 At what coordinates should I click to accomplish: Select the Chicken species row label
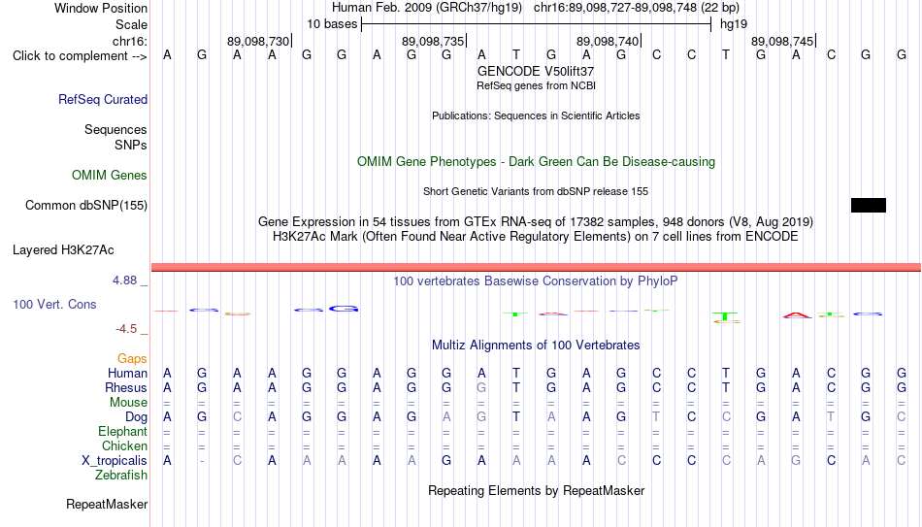coord(124,446)
